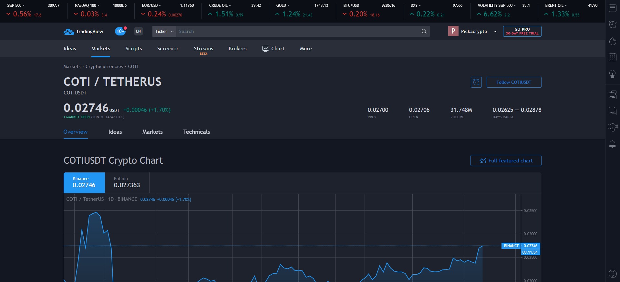Click the COTIUSDT Crypto Chart heading
Screen dimensions: 620x282
[x=113, y=160]
